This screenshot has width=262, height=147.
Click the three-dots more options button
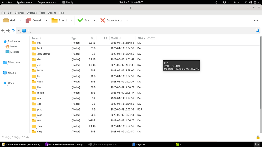tap(256, 20)
